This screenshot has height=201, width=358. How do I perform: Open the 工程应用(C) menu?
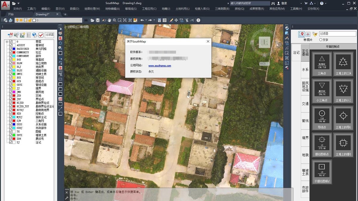[149, 9]
